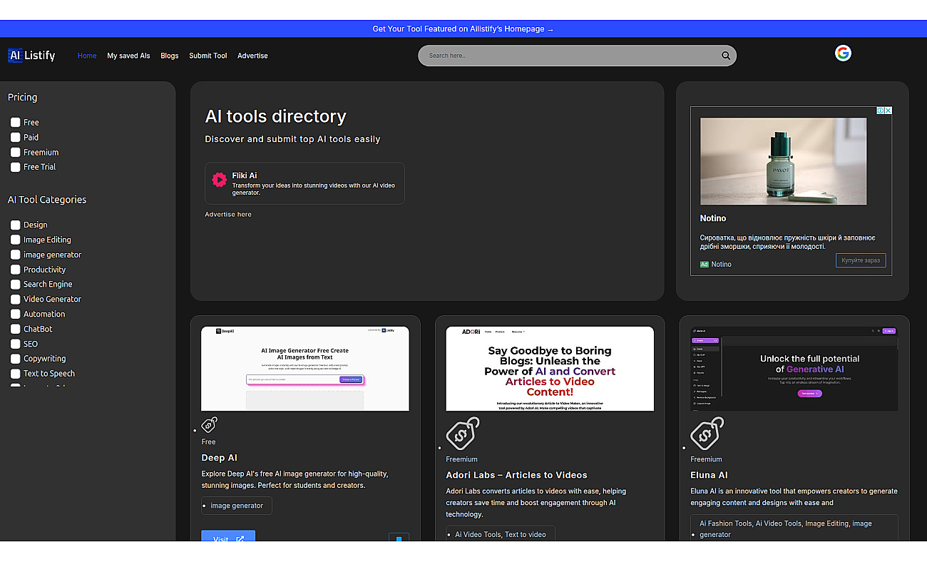Sign in with the Google icon
The width and height of the screenshot is (927, 562).
[x=843, y=53]
